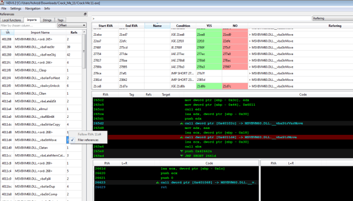
Task: Switch to the Local functions tab
Action: click(12, 20)
